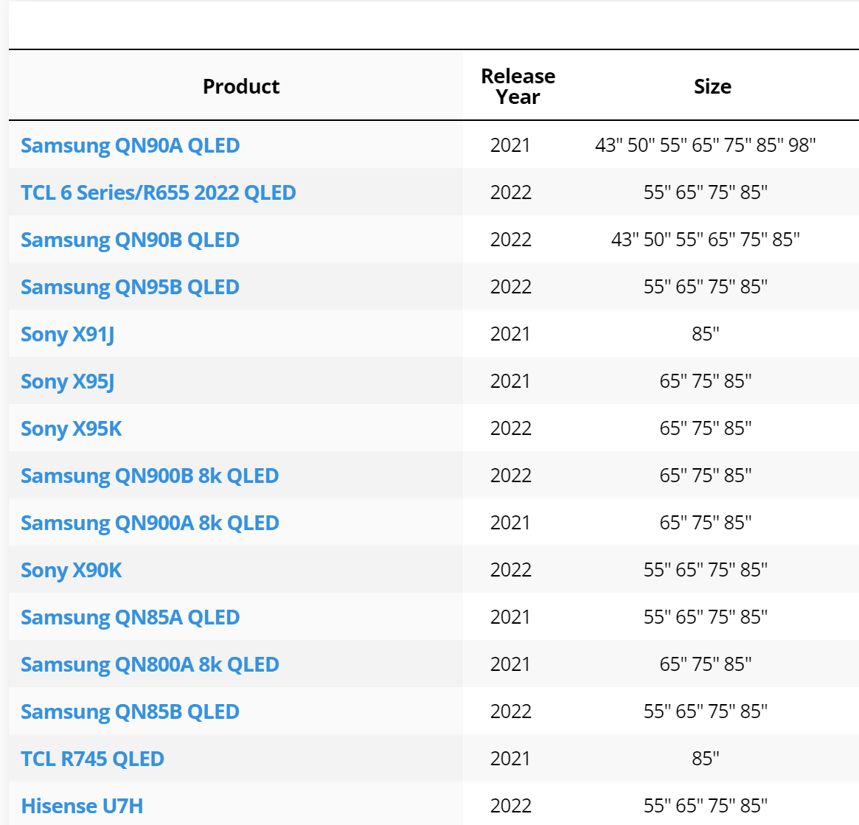Image resolution: width=859 pixels, height=825 pixels.
Task: Click the release year for Samsung QN800A 8k
Action: pos(510,664)
